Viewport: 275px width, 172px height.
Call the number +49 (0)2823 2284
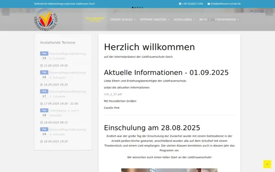tap(192, 4)
